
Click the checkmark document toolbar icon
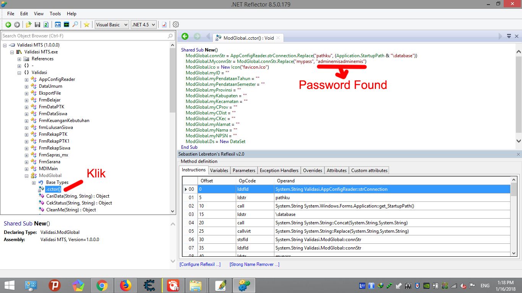click(164, 24)
